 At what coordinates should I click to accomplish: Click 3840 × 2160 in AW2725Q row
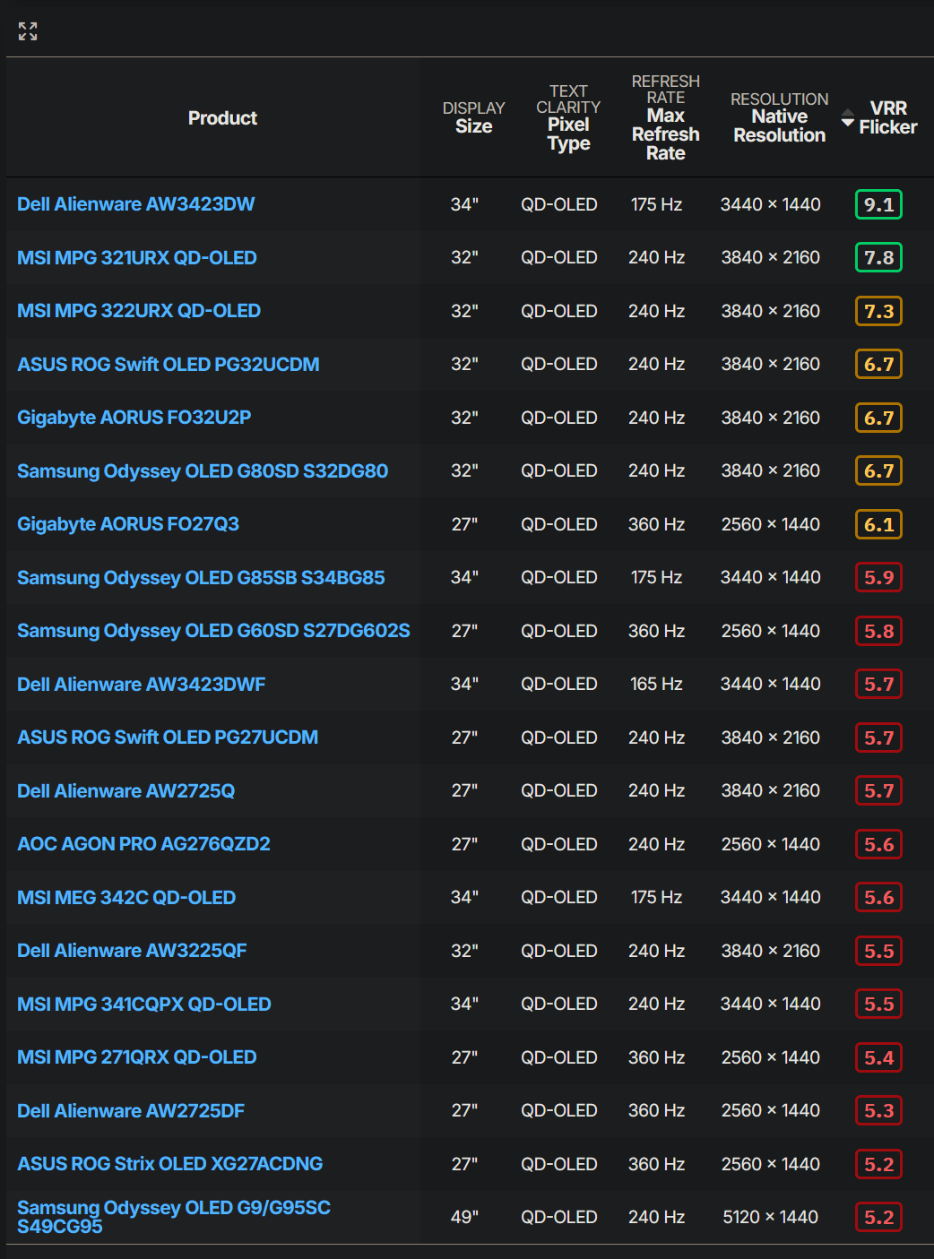770,791
